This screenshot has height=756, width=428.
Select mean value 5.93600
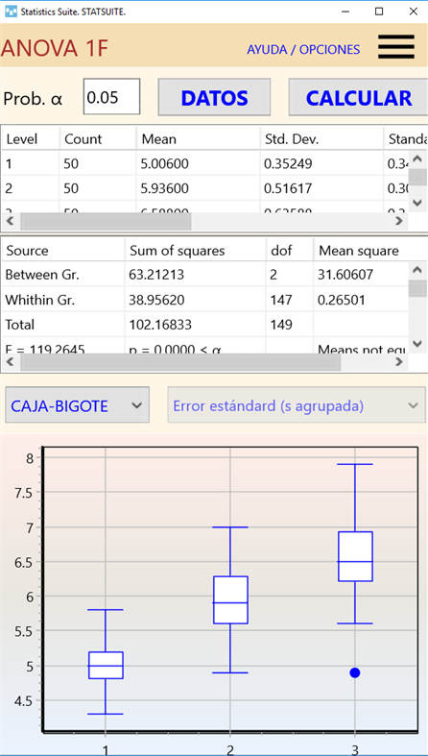(165, 188)
